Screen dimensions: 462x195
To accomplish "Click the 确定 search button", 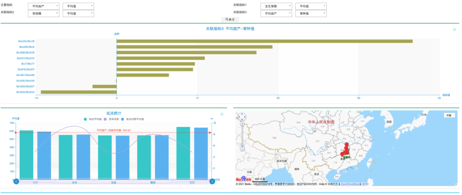I will [x=230, y=19].
